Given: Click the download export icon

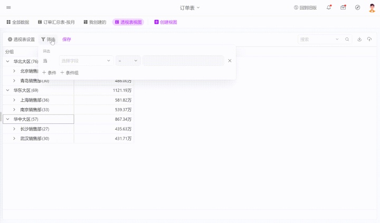Looking at the screenshot, I should pos(359,39).
